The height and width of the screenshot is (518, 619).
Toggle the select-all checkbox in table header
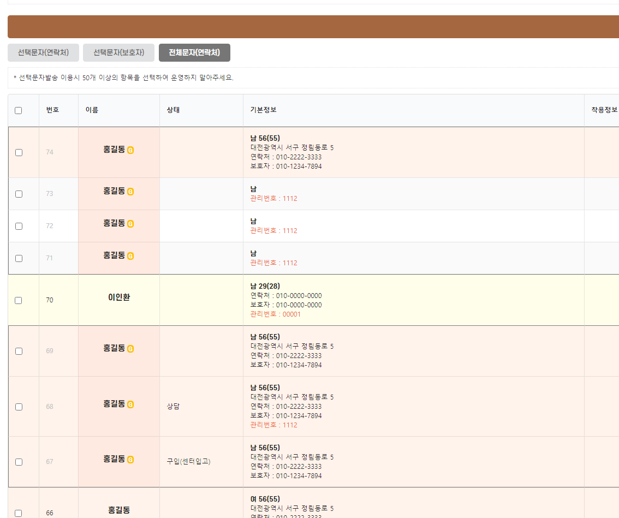pos(19,110)
